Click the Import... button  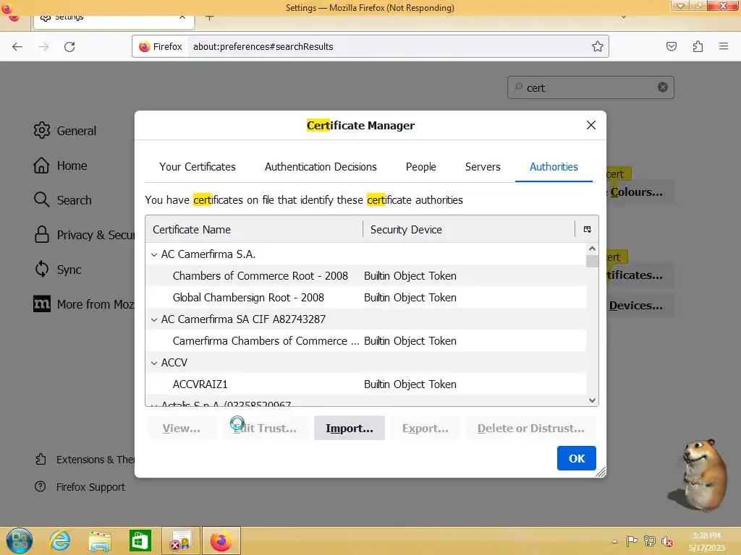click(x=350, y=428)
